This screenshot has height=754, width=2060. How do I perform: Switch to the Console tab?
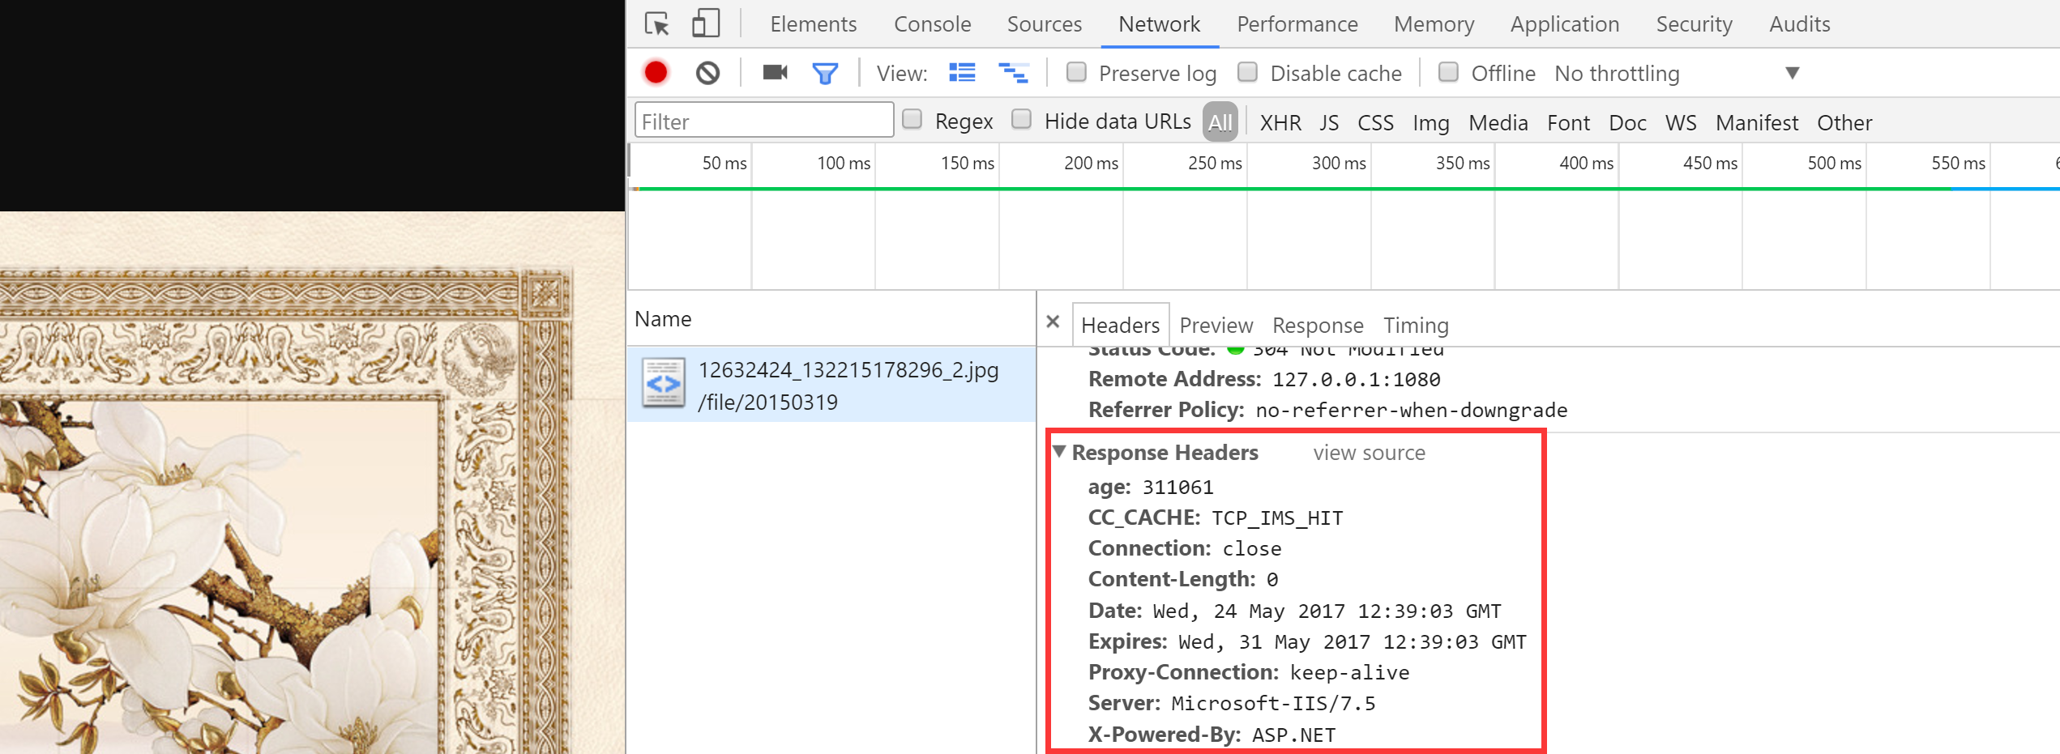click(x=932, y=24)
